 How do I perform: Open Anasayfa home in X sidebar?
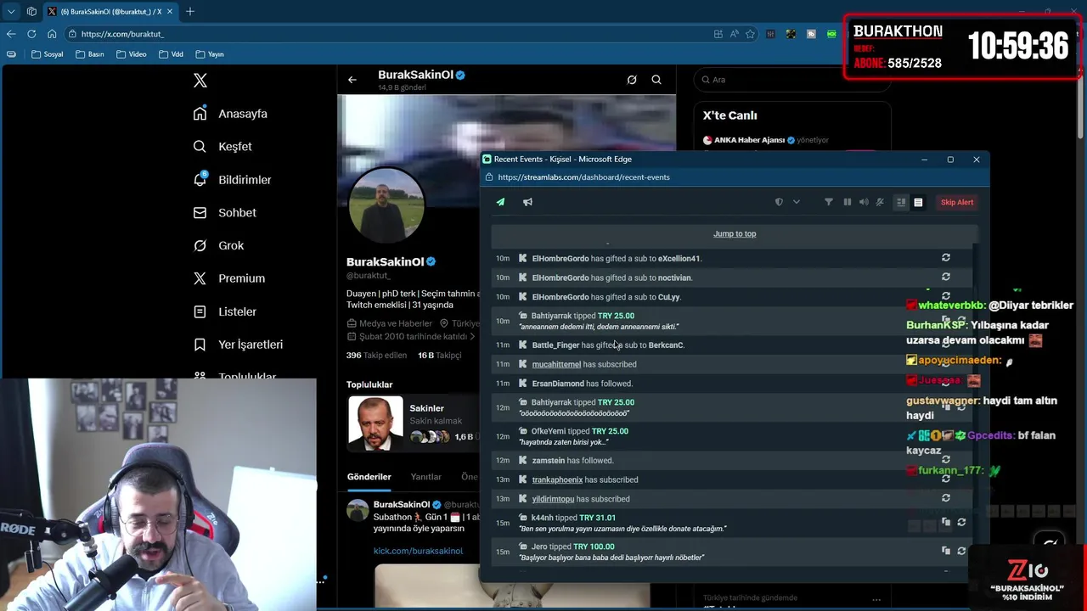(x=231, y=114)
